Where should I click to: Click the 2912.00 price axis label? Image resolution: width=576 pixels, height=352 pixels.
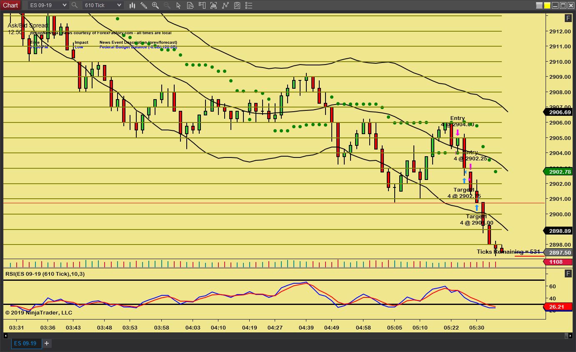click(x=560, y=31)
